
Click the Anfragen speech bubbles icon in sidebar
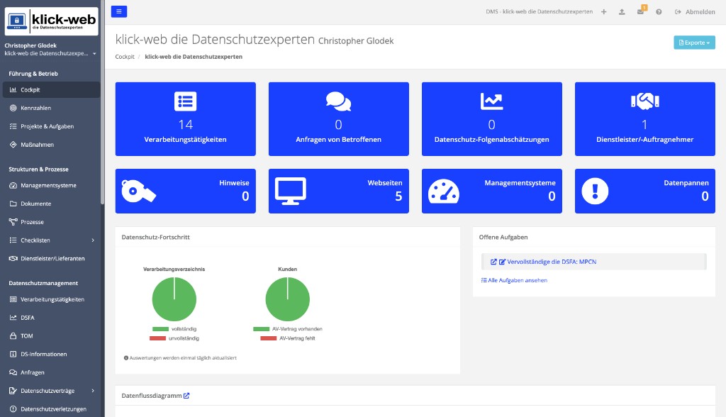click(13, 372)
